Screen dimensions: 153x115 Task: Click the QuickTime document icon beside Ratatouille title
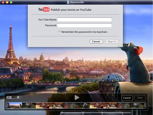(x=68, y=2)
